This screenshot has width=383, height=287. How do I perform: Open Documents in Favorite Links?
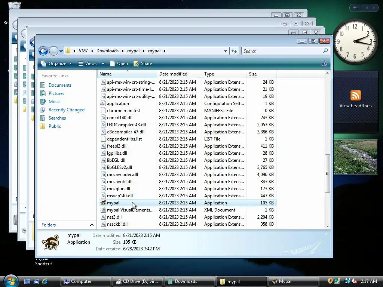pos(60,85)
